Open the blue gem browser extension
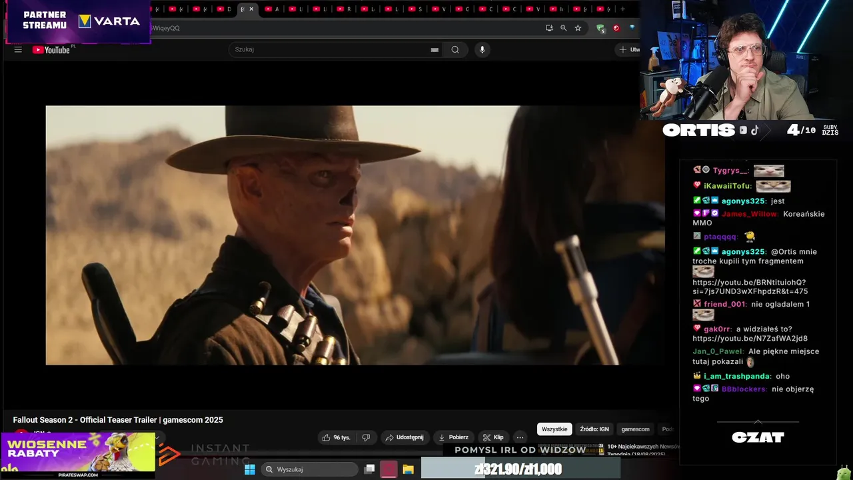 632,28
